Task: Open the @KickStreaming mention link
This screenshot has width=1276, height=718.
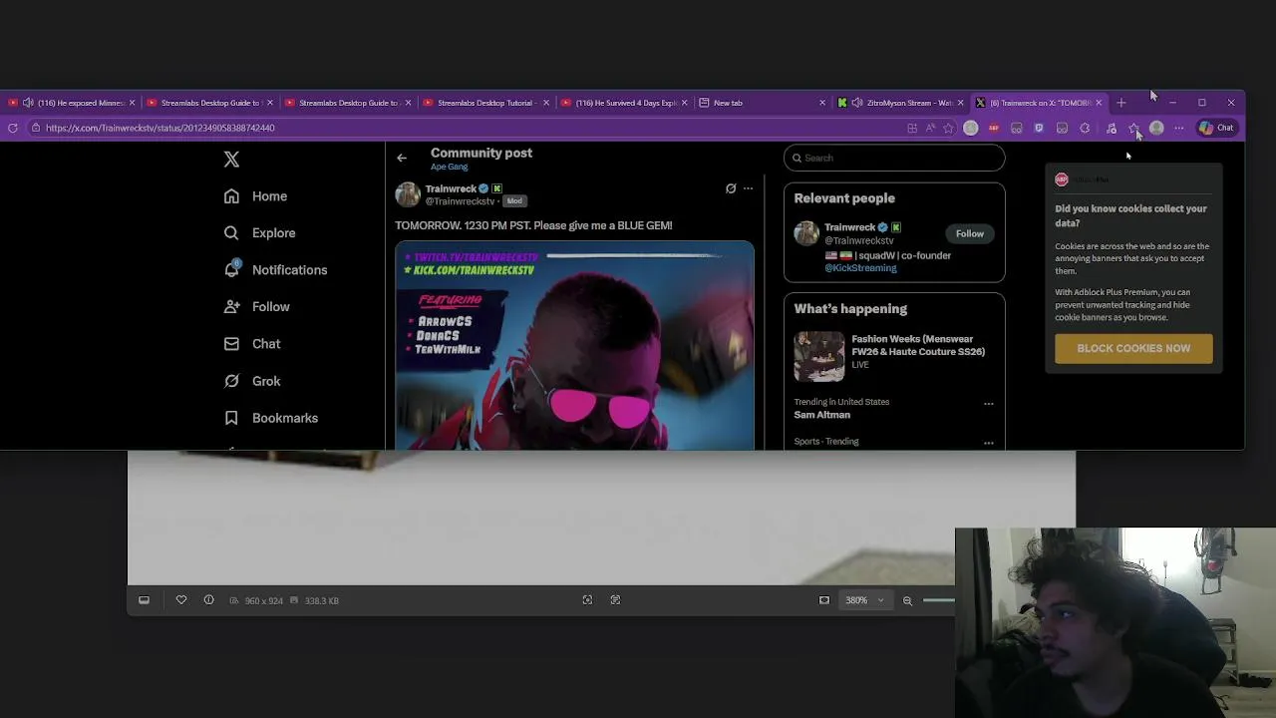Action: pos(860,268)
